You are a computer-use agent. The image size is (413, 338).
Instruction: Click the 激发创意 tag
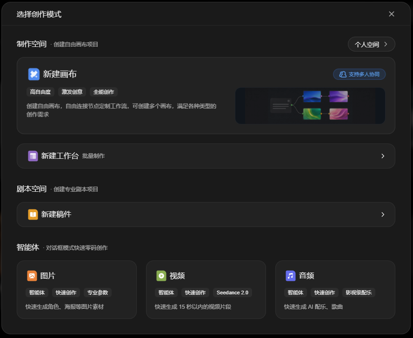[x=72, y=92]
